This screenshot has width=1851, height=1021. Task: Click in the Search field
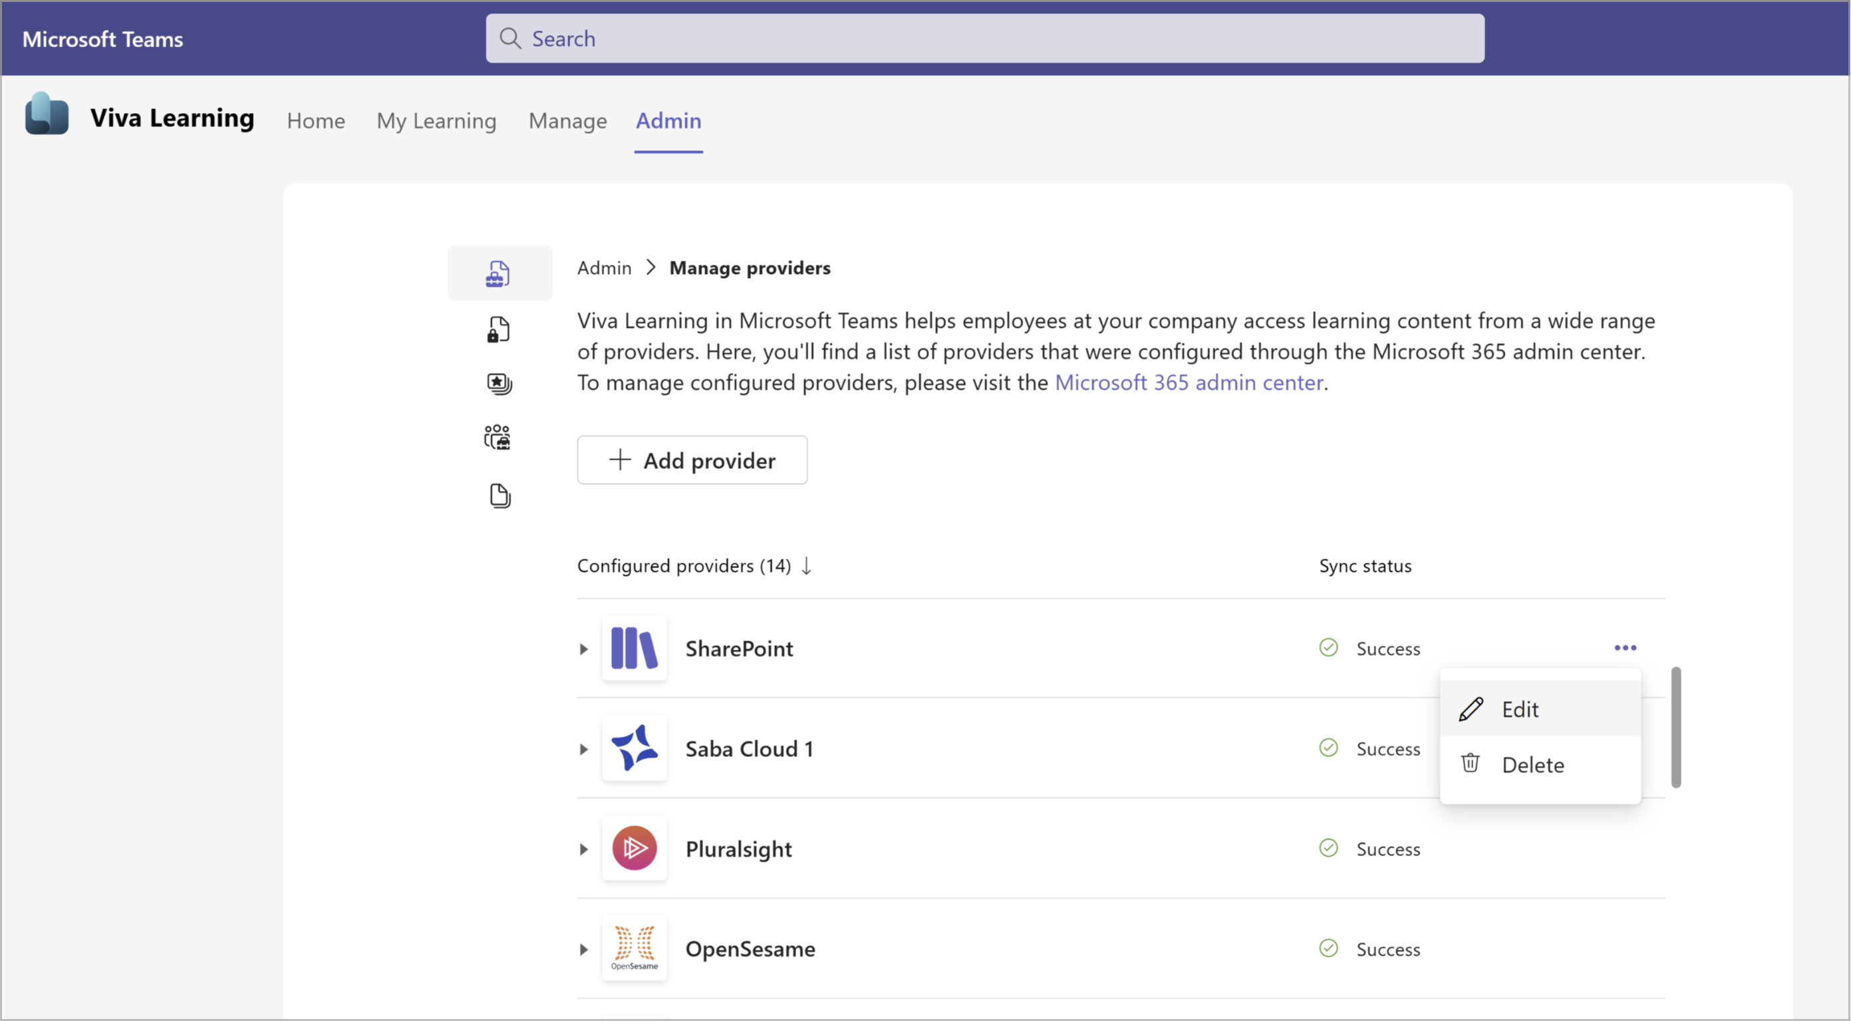pos(985,39)
